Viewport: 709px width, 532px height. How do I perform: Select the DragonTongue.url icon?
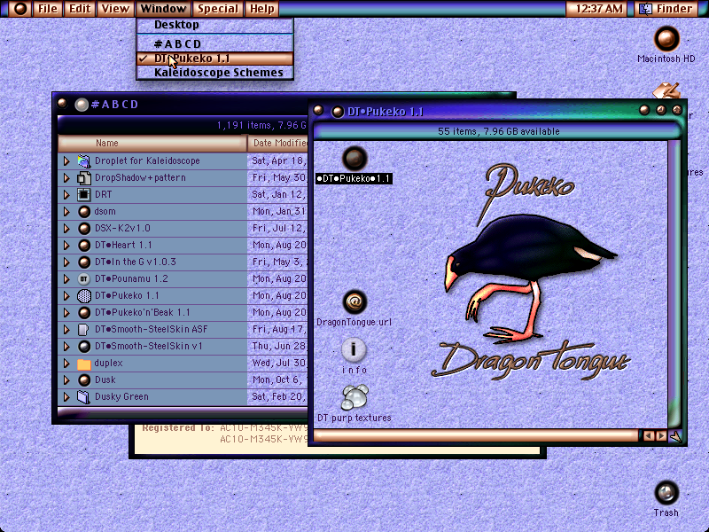coord(354,302)
